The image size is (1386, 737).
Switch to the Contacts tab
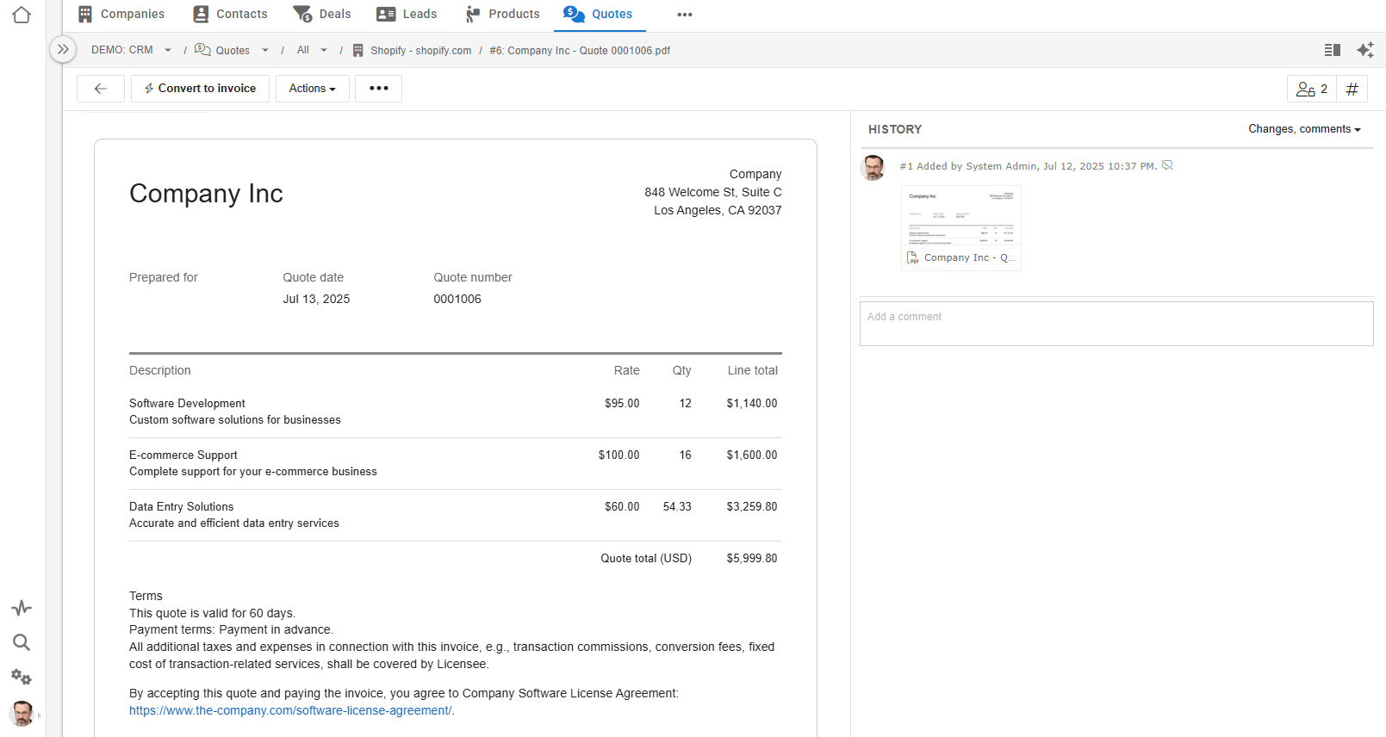pyautogui.click(x=231, y=15)
